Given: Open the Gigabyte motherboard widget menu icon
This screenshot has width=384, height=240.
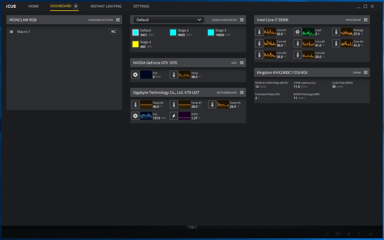Looking at the screenshot, I should click(x=242, y=93).
